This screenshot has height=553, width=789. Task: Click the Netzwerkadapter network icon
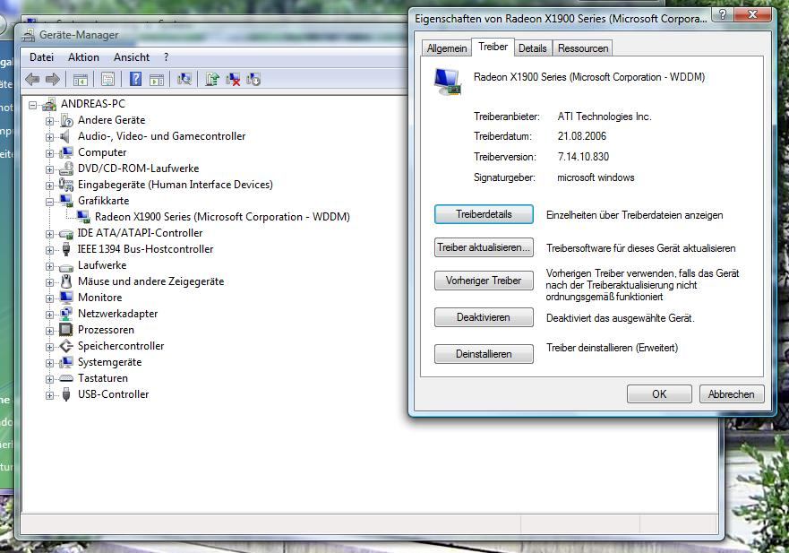(66, 314)
